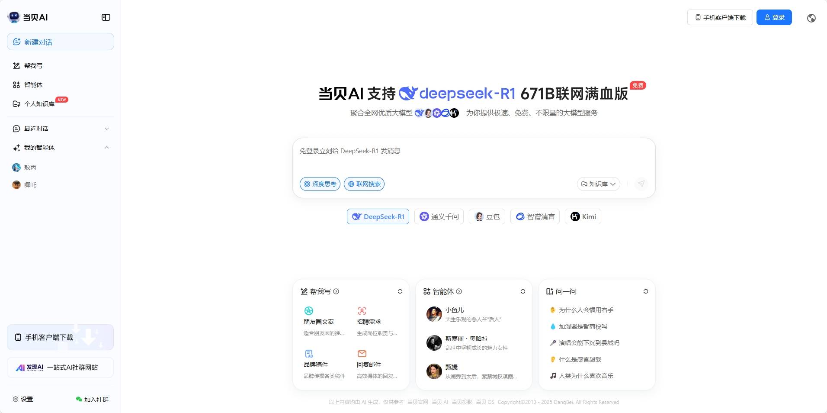Select the 敖丙 agent avatar
This screenshot has width=827, height=413.
[16, 168]
